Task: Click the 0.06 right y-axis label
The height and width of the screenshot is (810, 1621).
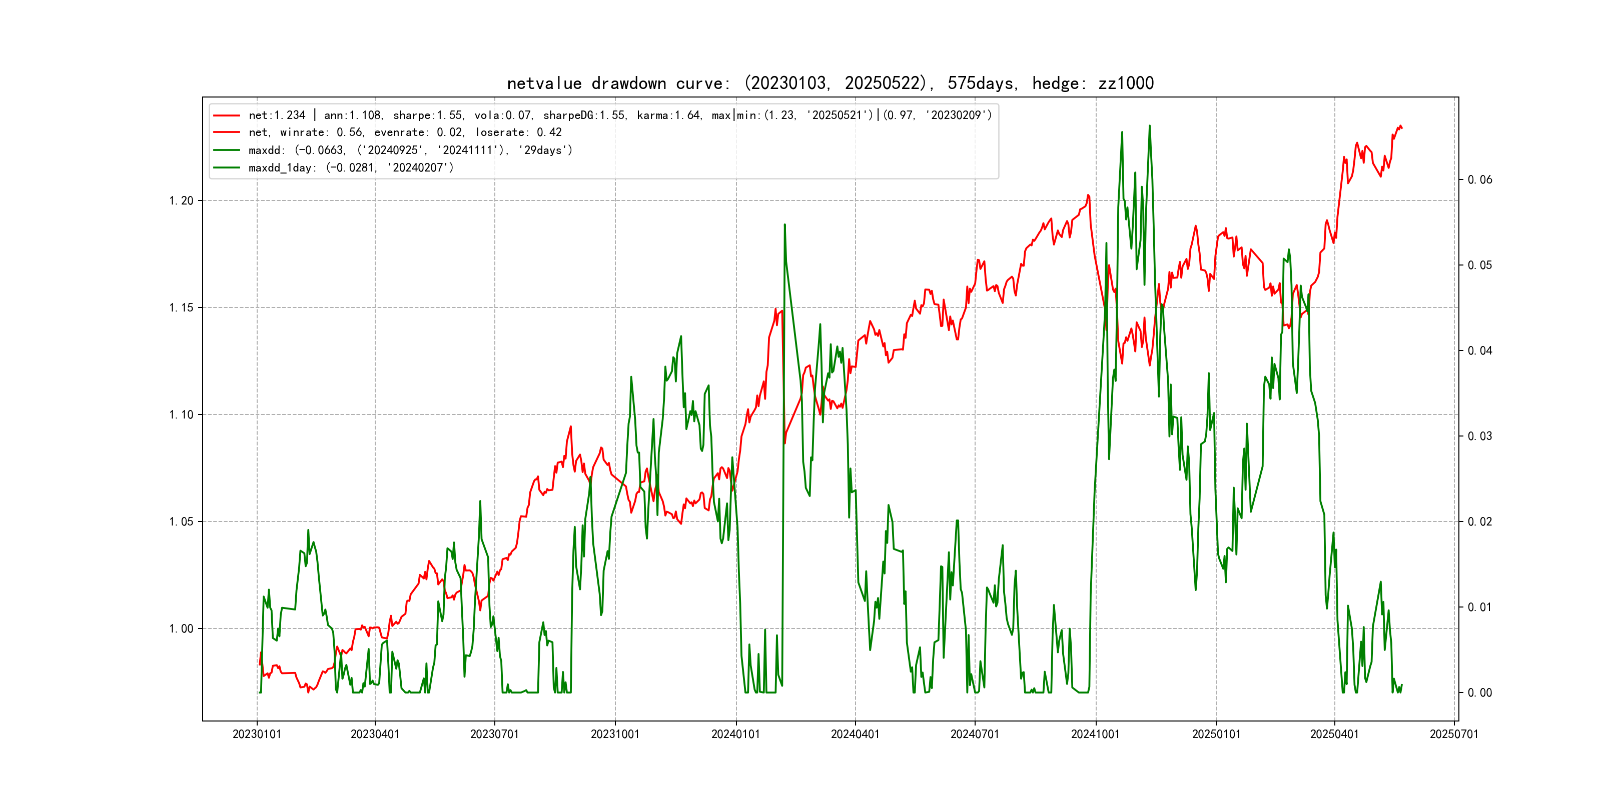Action: pos(1479,180)
